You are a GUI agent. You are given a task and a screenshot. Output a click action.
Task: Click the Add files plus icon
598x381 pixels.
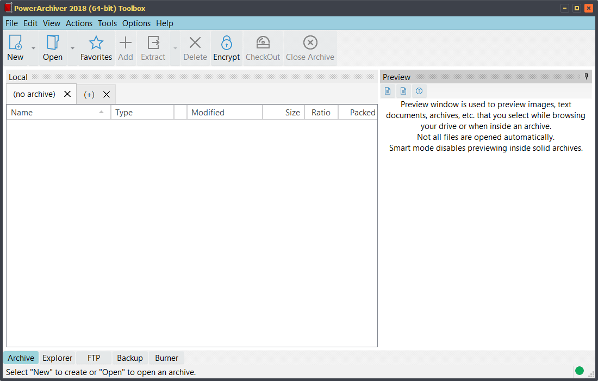(126, 43)
